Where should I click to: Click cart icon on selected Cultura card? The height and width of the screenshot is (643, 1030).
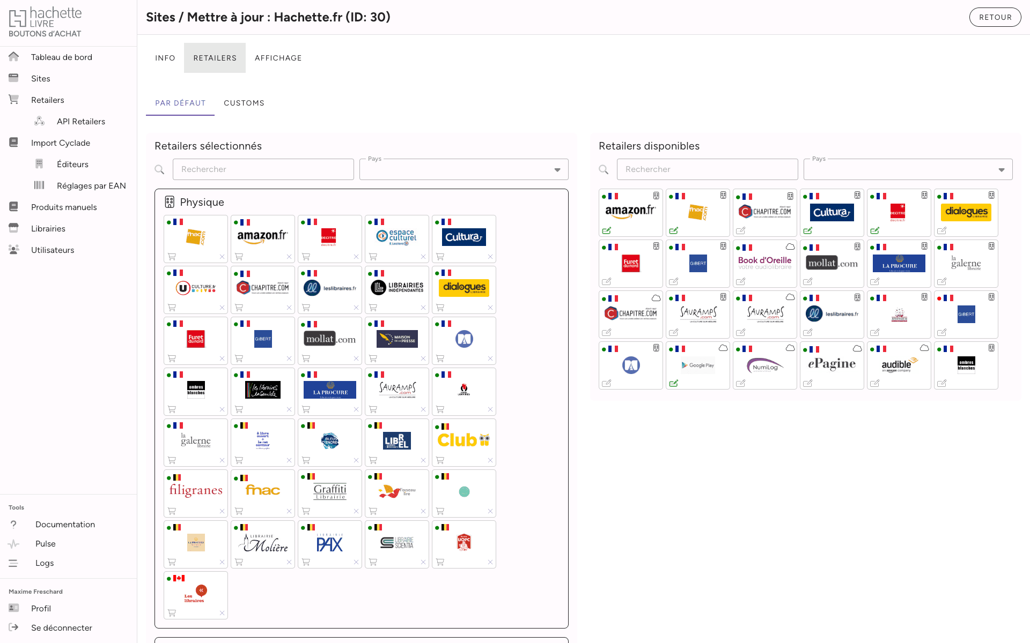coord(440,257)
